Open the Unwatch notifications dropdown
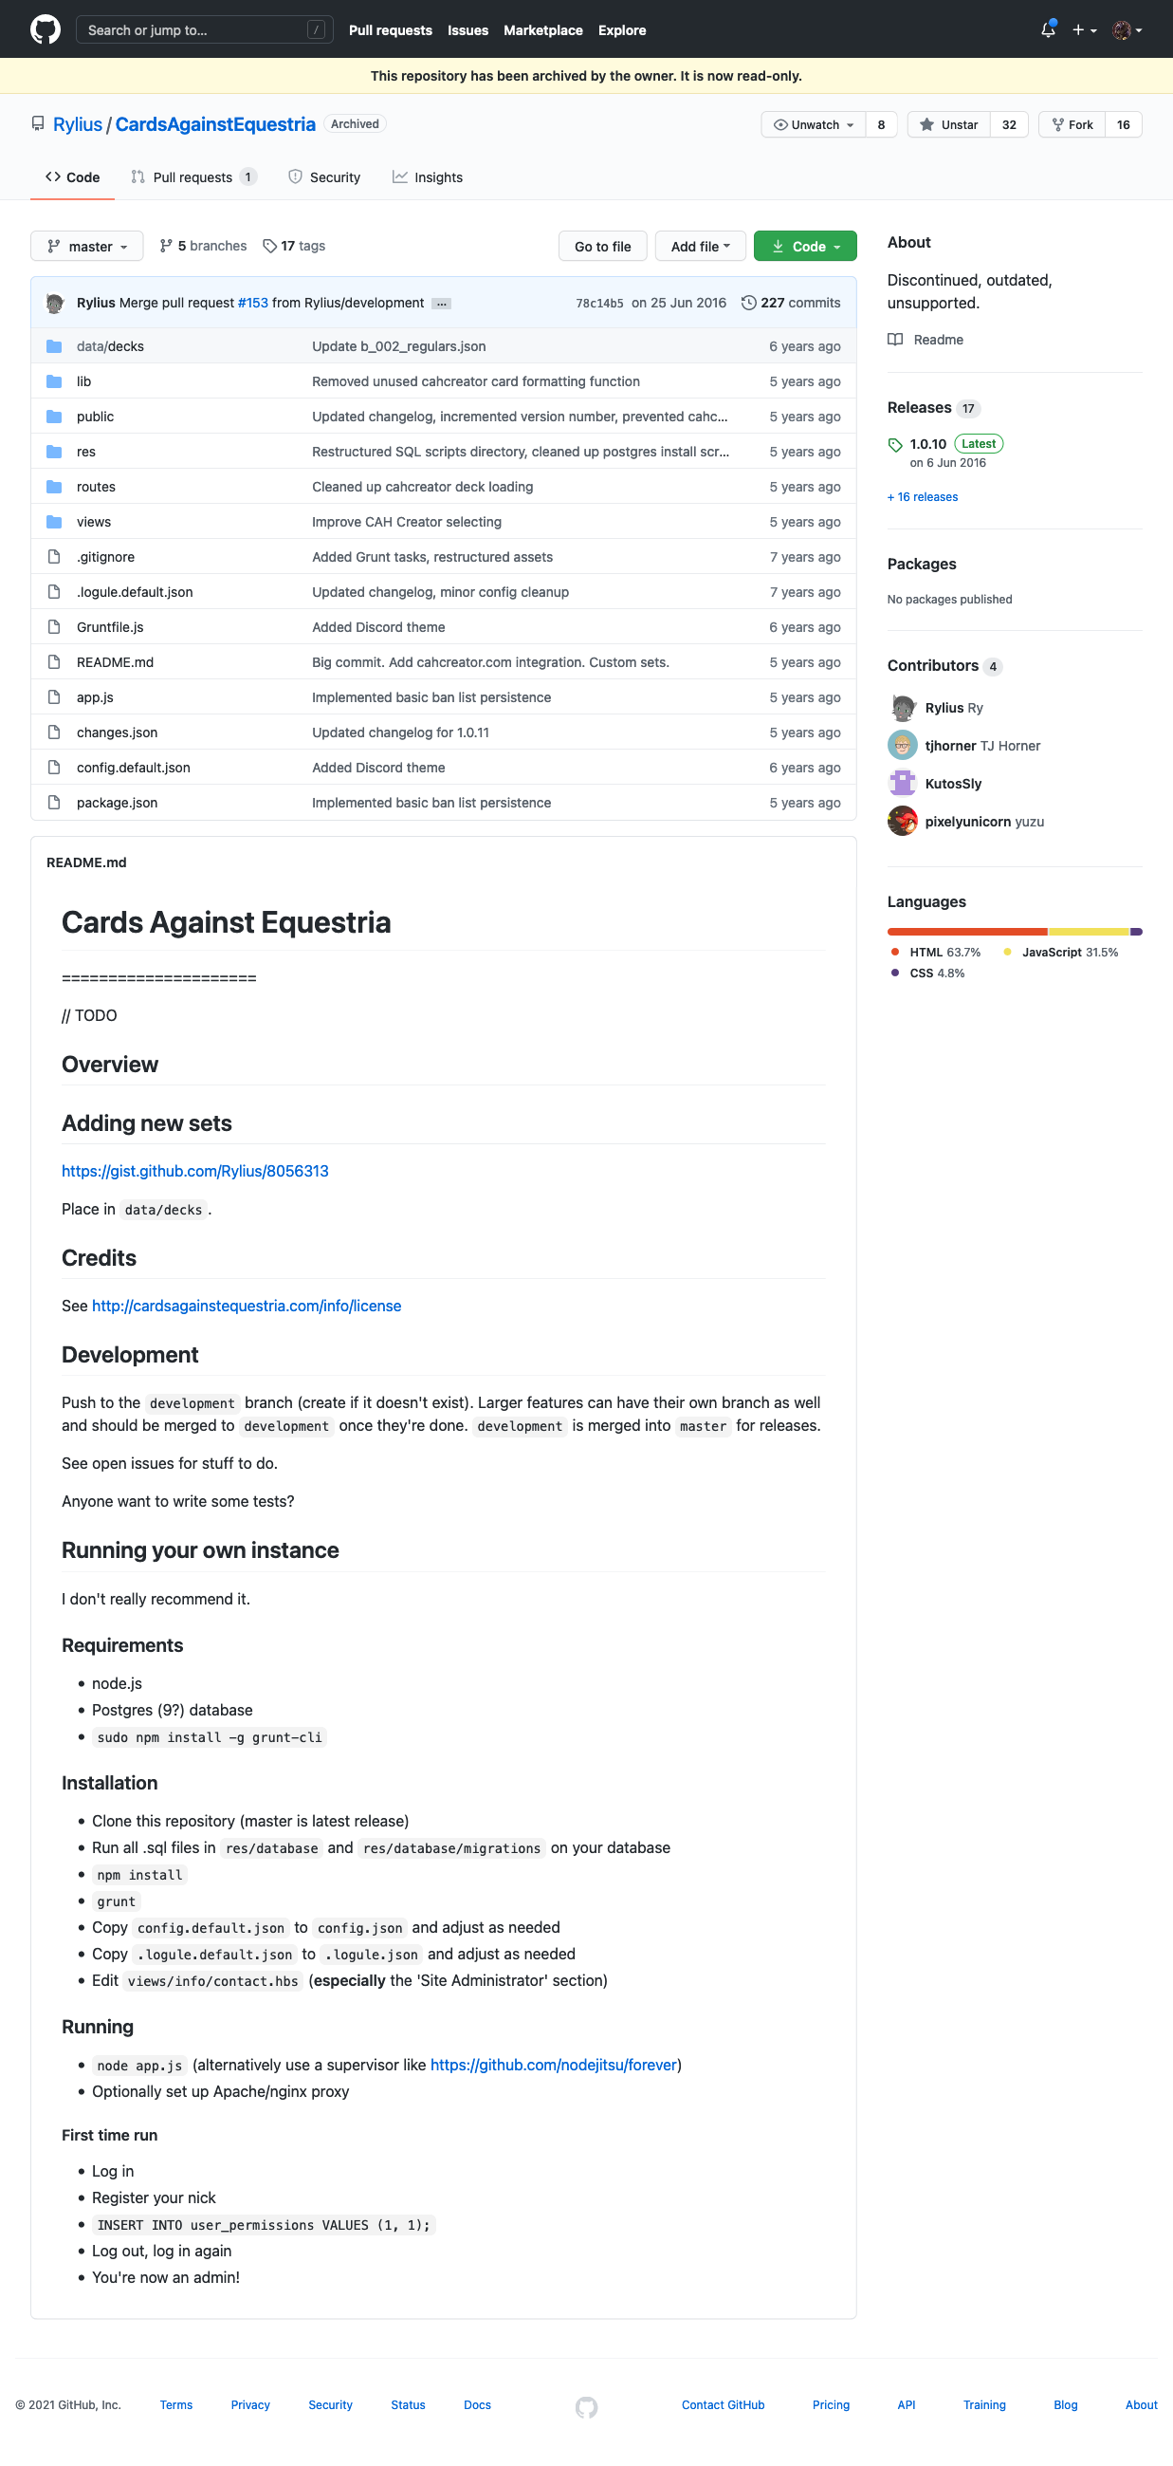The height and width of the screenshot is (2466, 1173). tap(814, 124)
